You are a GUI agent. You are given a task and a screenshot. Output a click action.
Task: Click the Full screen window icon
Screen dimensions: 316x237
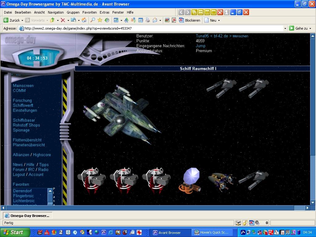116,20
